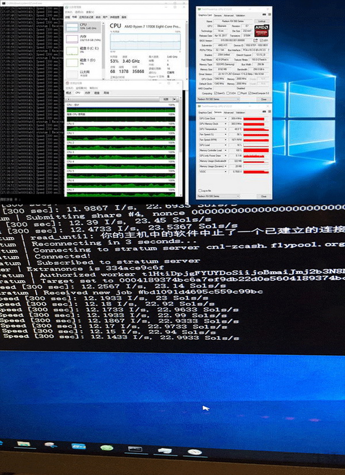Viewport: 345px width, 475px height.
Task: Switch to the Validation tab in upper GPU-Z
Action: point(240,16)
